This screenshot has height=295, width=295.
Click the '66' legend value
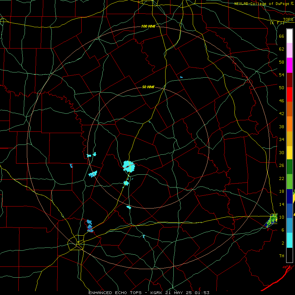click(282, 36)
